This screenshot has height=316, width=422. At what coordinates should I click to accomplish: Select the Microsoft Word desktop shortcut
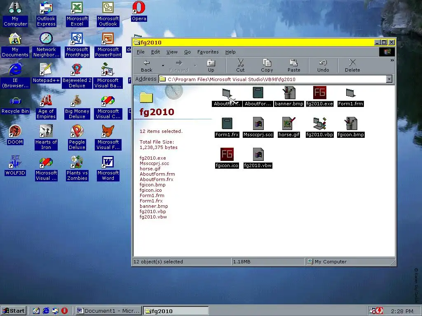(x=108, y=162)
